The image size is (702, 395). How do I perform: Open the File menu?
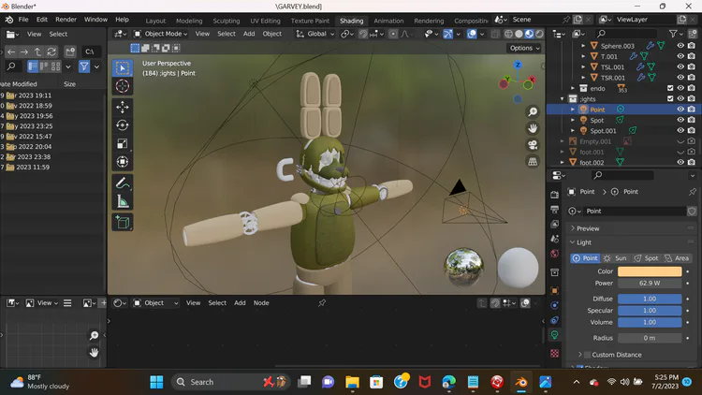tap(23, 20)
